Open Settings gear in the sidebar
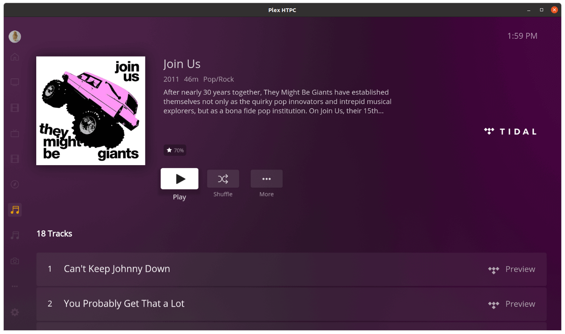565x334 pixels. (x=15, y=312)
